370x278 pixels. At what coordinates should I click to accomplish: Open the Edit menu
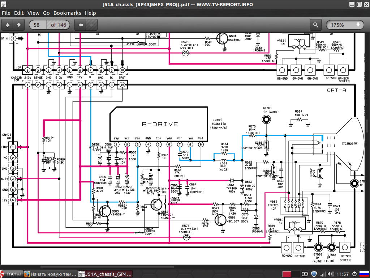coord(19,13)
